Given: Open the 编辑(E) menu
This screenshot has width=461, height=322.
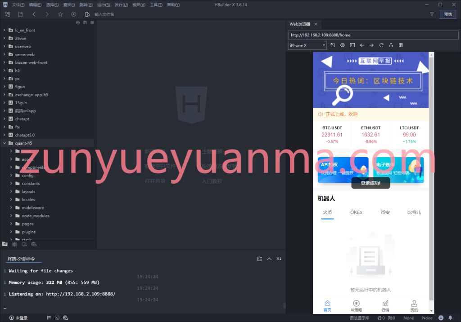Looking at the screenshot, I should tap(35, 4).
